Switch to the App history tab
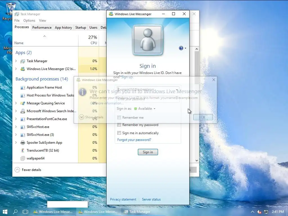The image size is (288, 216). coord(63,28)
